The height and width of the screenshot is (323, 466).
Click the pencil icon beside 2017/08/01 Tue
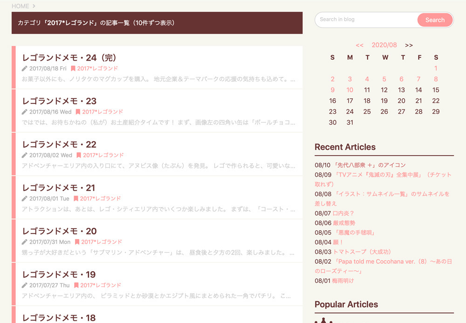(x=24, y=199)
